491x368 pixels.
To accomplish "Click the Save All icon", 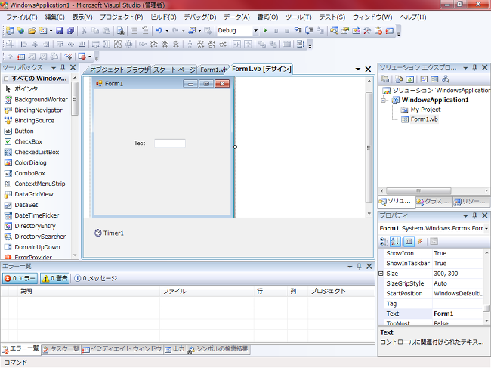I will [70, 31].
